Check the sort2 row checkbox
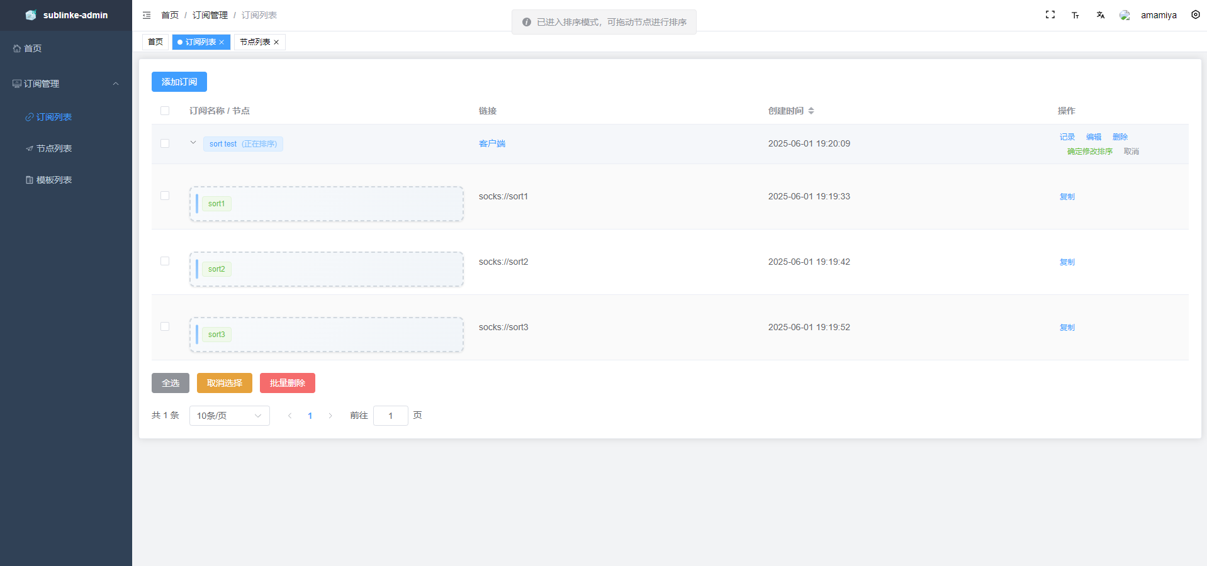 pyautogui.click(x=165, y=261)
